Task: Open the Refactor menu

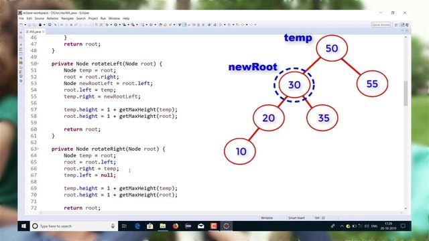Action: point(52,18)
